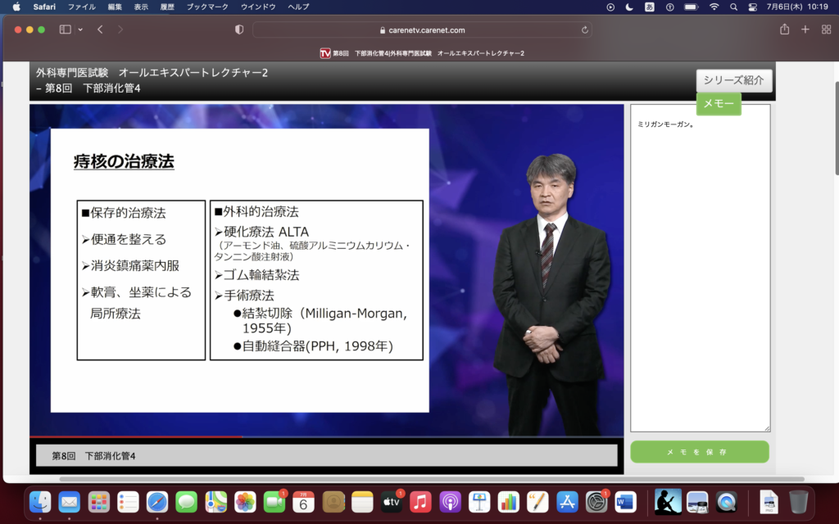Expand the sidebar tab group dropdown arrow
The image size is (839, 524).
point(80,29)
